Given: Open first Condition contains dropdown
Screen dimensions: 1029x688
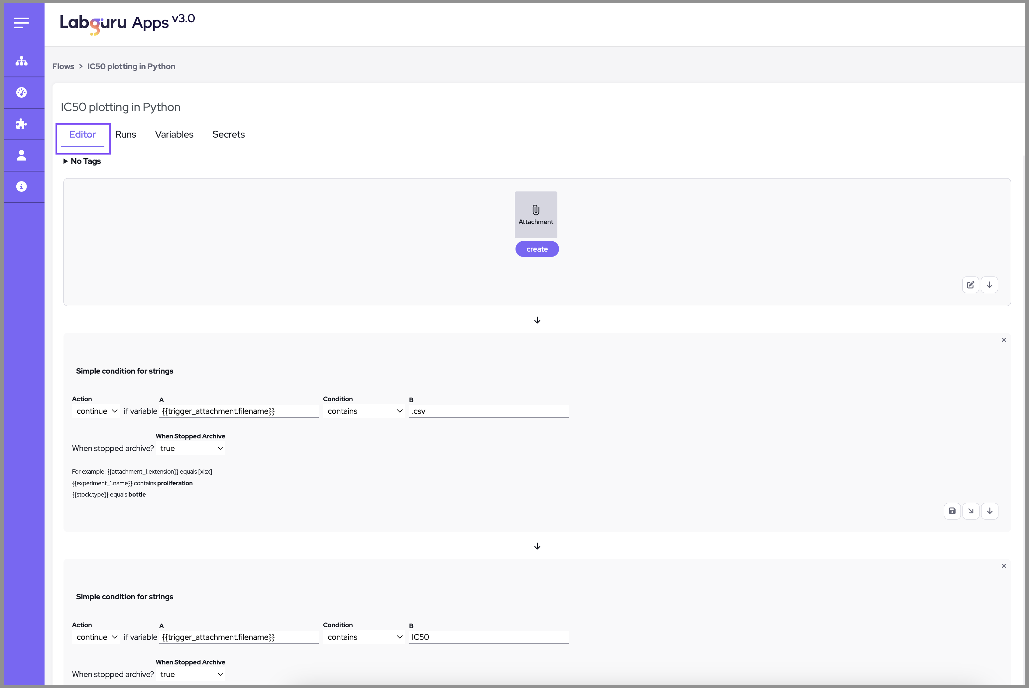Looking at the screenshot, I should [364, 411].
